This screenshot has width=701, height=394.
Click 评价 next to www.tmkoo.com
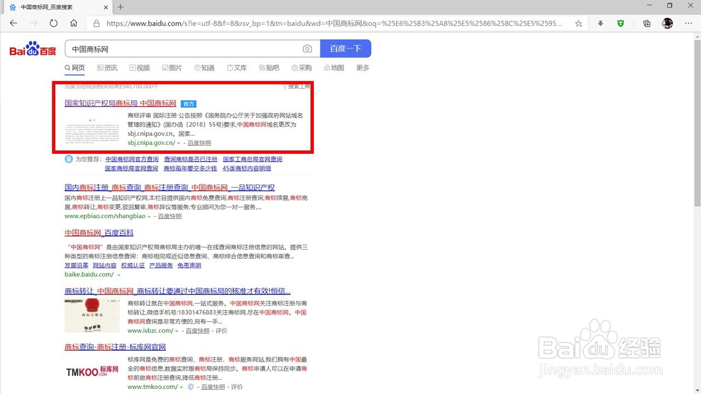[237, 387]
